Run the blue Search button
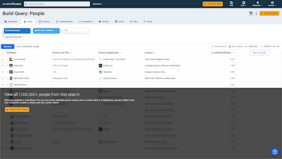282x159 pixels. [x=7, y=46]
